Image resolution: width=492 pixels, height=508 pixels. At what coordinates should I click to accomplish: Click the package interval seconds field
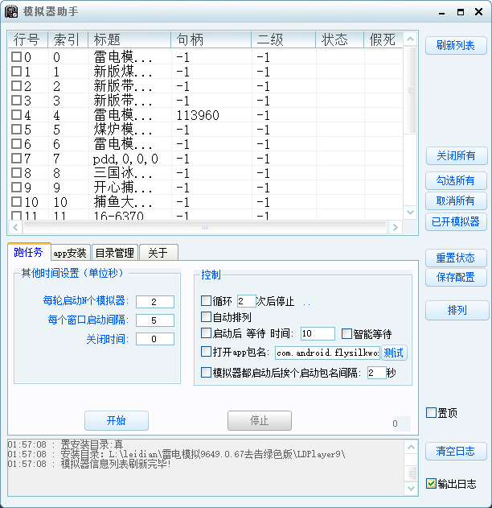[376, 373]
